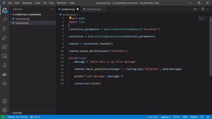Click the remote window indicator in status bar
The width and height of the screenshot is (212, 119).
[3, 117]
